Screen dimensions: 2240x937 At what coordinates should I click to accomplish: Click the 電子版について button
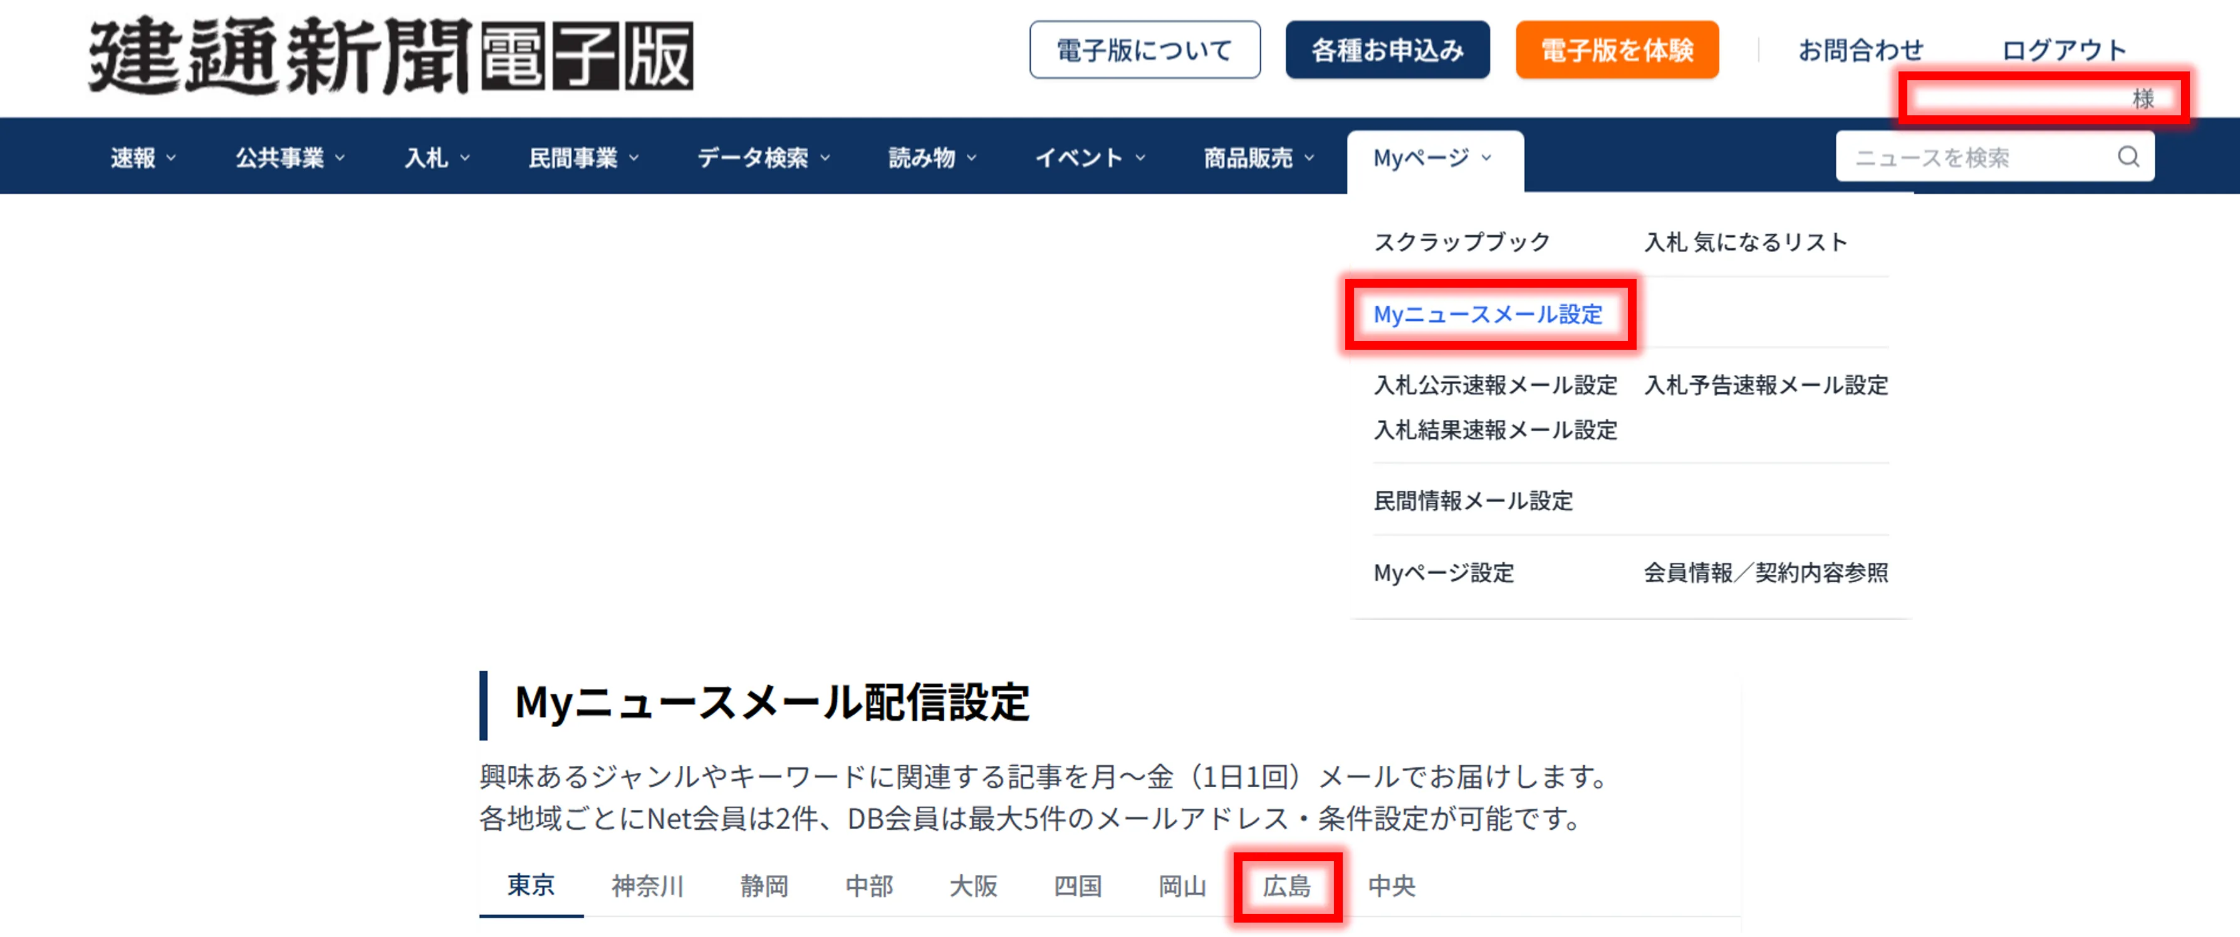click(1144, 50)
